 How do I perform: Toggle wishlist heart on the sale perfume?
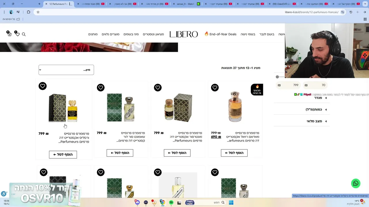pos(215,88)
